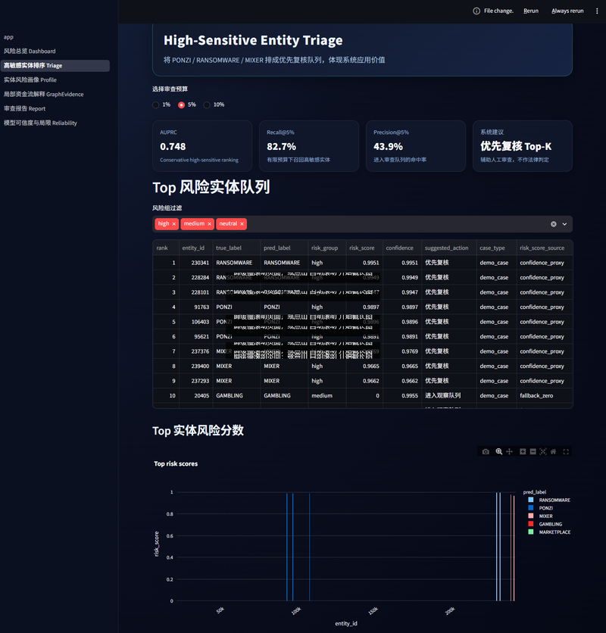Reset chart axes with home icon
Viewport: 606px width, 633px height.
554,452
